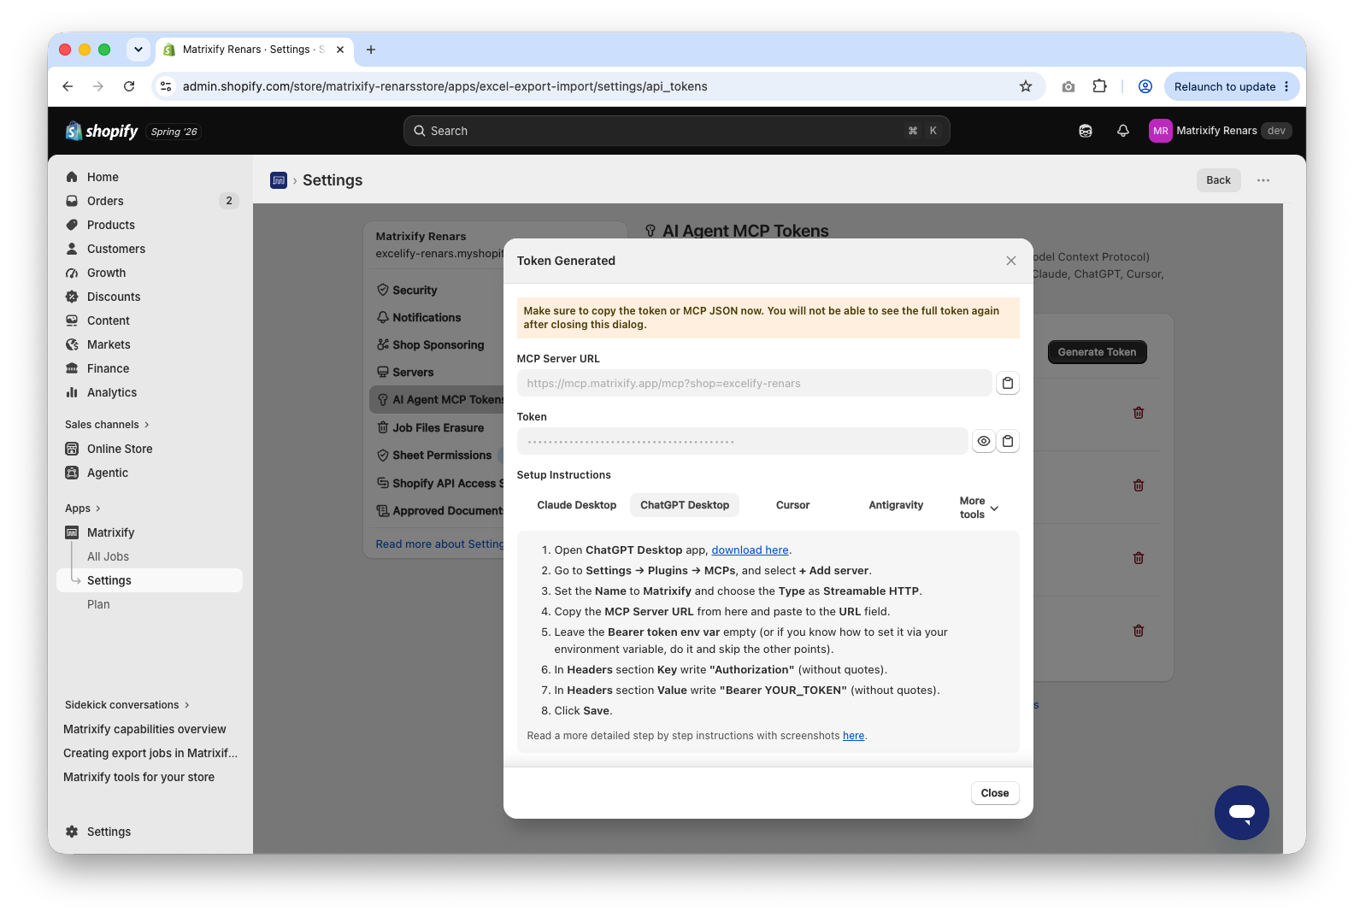Click Read more about Settings link
This screenshot has width=1354, height=917.
tap(439, 544)
